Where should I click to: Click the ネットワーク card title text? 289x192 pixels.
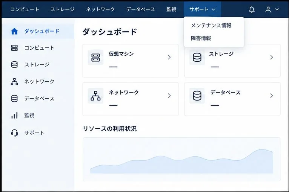(x=124, y=92)
